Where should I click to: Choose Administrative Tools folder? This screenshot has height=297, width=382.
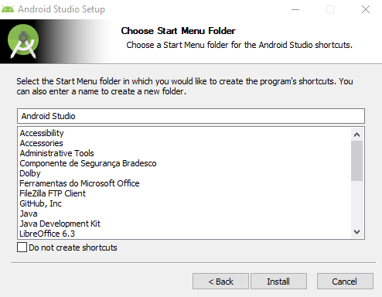point(56,153)
